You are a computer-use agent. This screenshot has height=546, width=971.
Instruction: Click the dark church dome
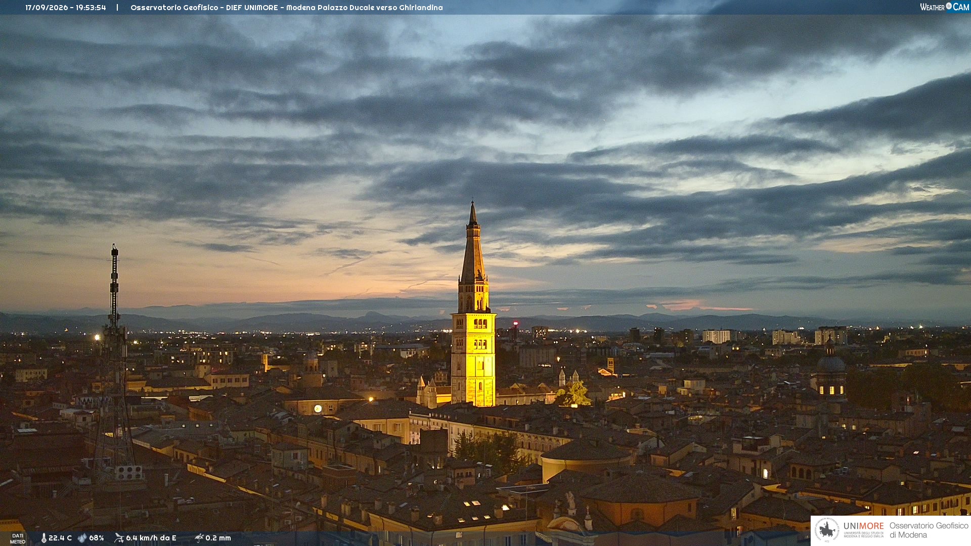[831, 363]
